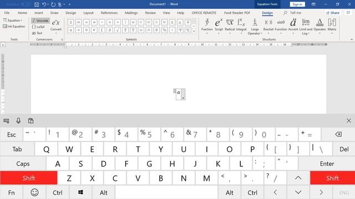Image resolution: width=355 pixels, height=199 pixels.
Task: Insert the percent symbol
Action: (164, 30)
